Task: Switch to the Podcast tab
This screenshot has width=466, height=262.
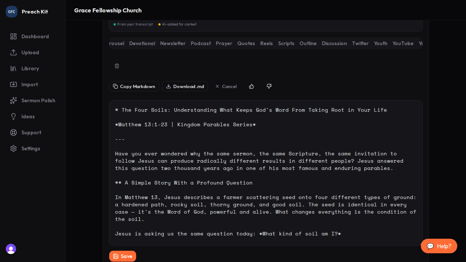Action: (x=201, y=43)
